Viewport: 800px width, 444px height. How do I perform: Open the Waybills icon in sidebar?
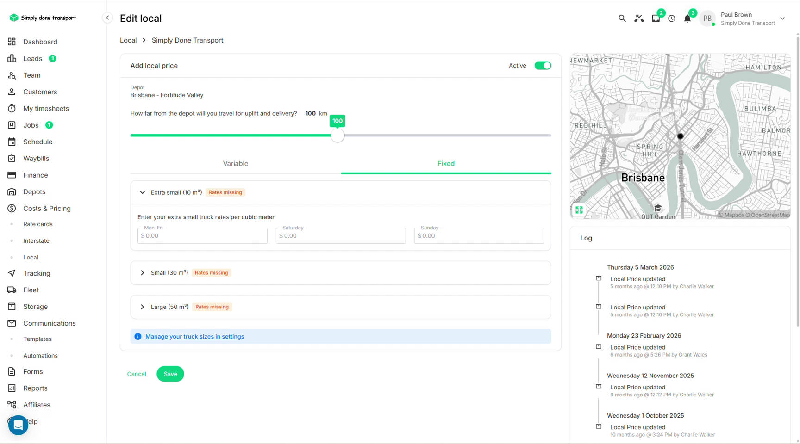(12, 159)
